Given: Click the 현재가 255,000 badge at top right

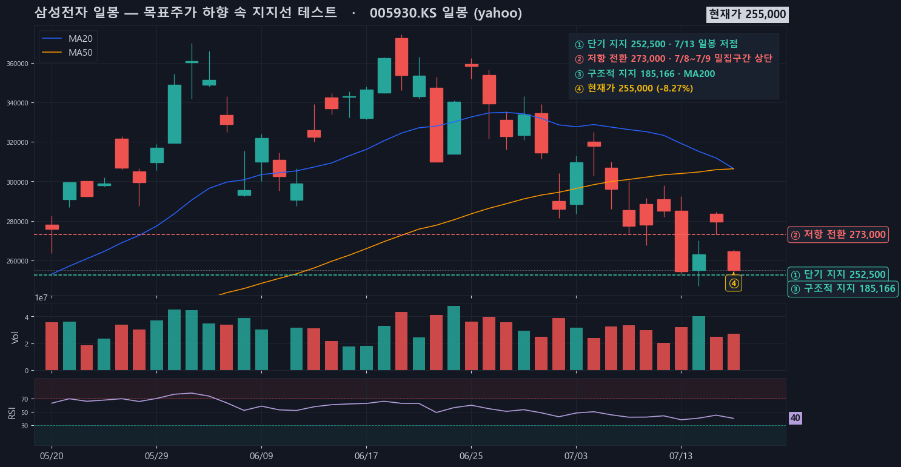Looking at the screenshot, I should coord(747,15).
